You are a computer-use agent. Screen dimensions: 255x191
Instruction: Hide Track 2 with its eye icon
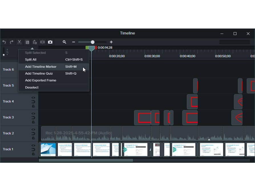tap(33, 130)
